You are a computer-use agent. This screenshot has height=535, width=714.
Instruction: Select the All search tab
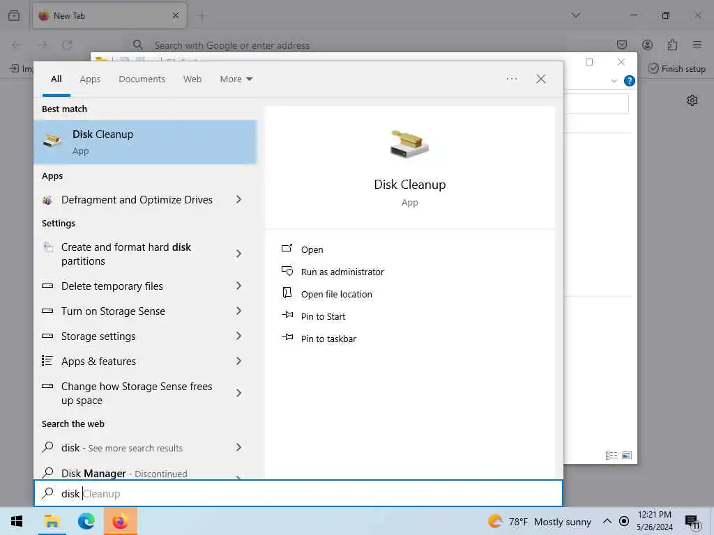tap(56, 79)
